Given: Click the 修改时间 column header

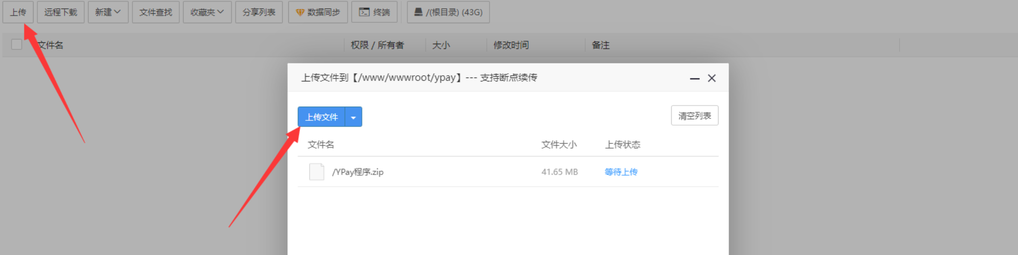Looking at the screenshot, I should pyautogui.click(x=511, y=45).
